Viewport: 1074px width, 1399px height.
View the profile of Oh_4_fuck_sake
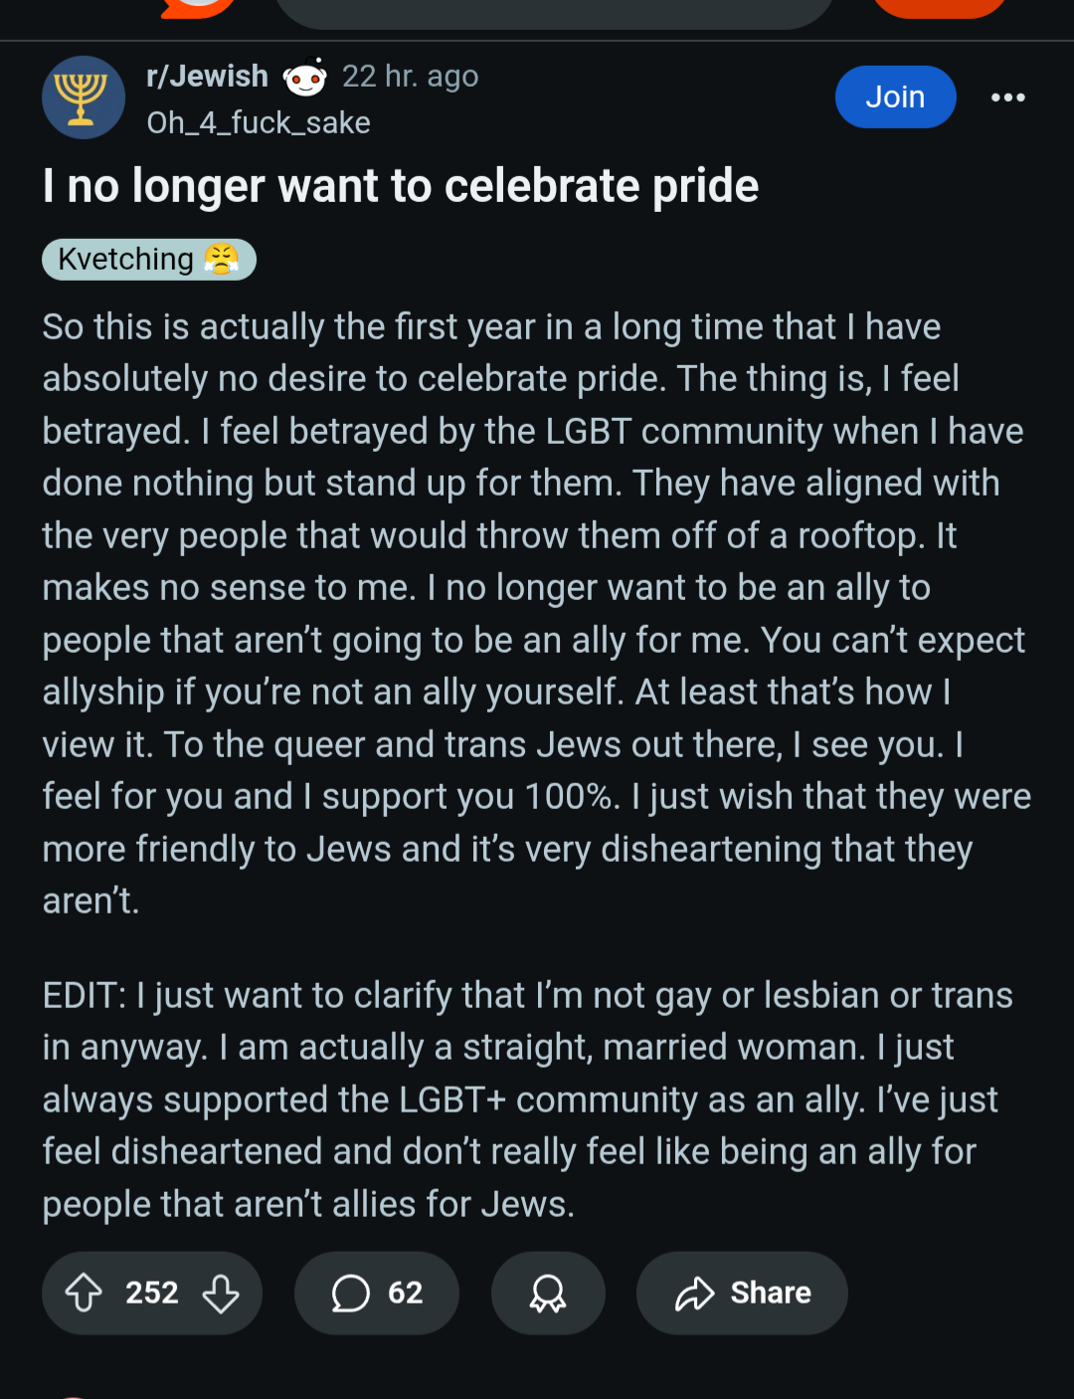point(259,122)
